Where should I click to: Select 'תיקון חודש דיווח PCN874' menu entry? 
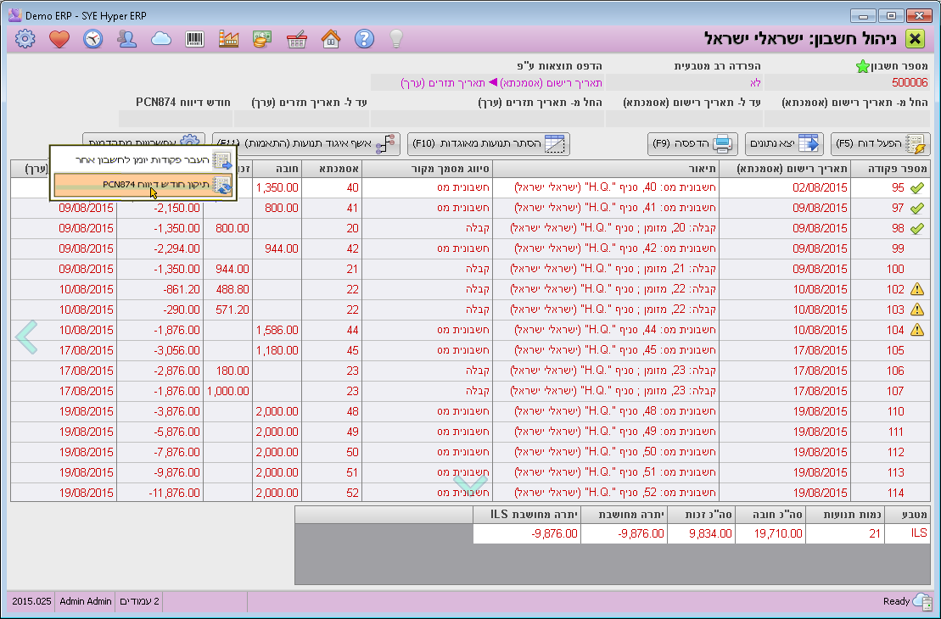[x=143, y=184]
